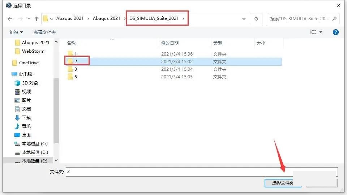The width and height of the screenshot is (347, 195).
Task: Click the leading folder icon in address bar
Action: pyautogui.click(x=45, y=18)
